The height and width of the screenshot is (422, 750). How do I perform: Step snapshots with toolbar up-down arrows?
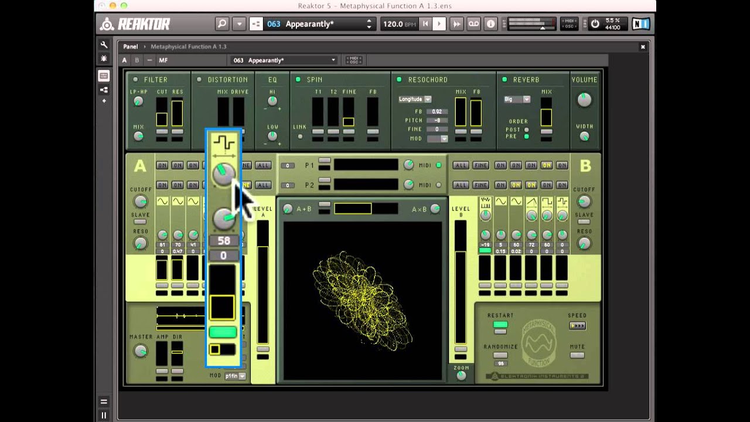pyautogui.click(x=369, y=24)
